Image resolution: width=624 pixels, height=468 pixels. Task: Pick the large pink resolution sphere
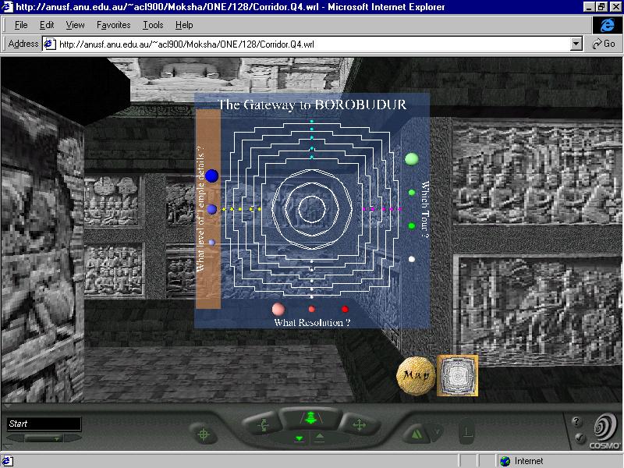coord(278,310)
